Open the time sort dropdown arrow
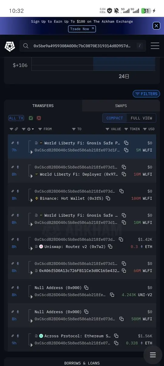The height and width of the screenshot is (366, 164). point(33,129)
